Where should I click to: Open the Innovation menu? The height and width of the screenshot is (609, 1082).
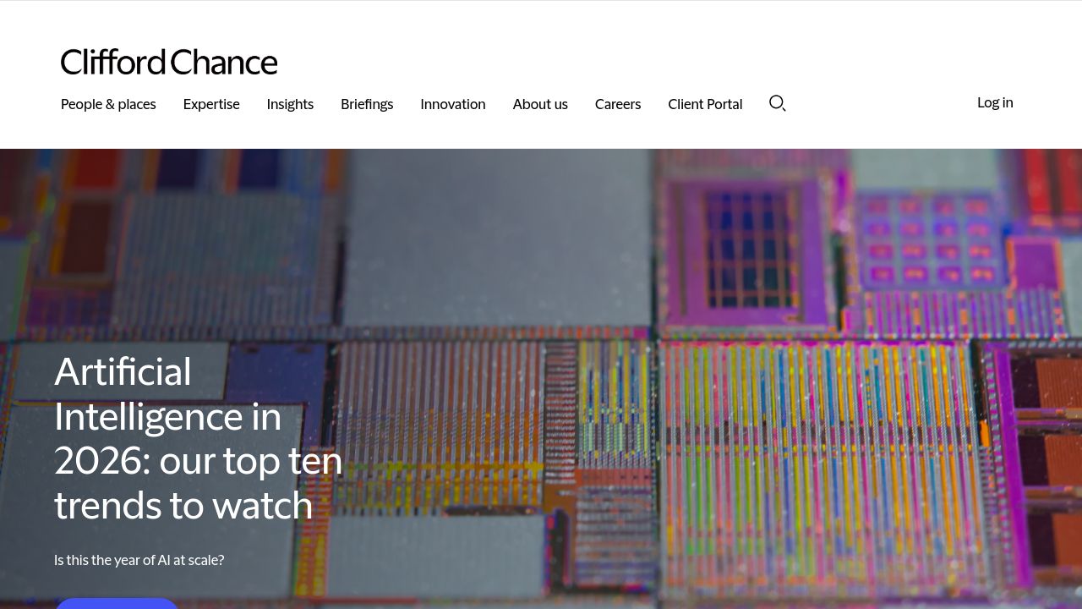453,104
